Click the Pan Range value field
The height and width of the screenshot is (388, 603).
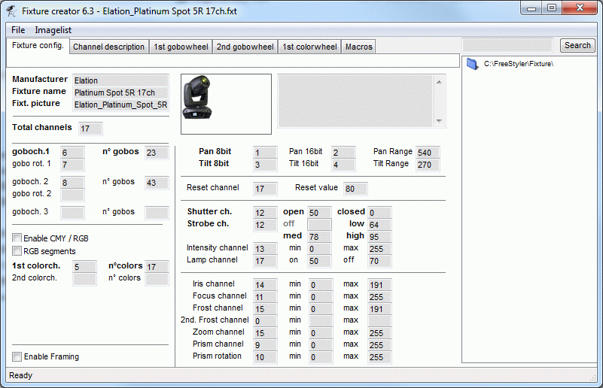428,153
